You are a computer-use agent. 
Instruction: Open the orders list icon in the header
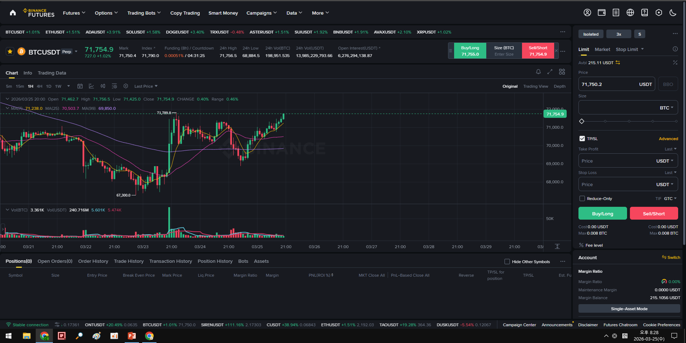pyautogui.click(x=616, y=12)
